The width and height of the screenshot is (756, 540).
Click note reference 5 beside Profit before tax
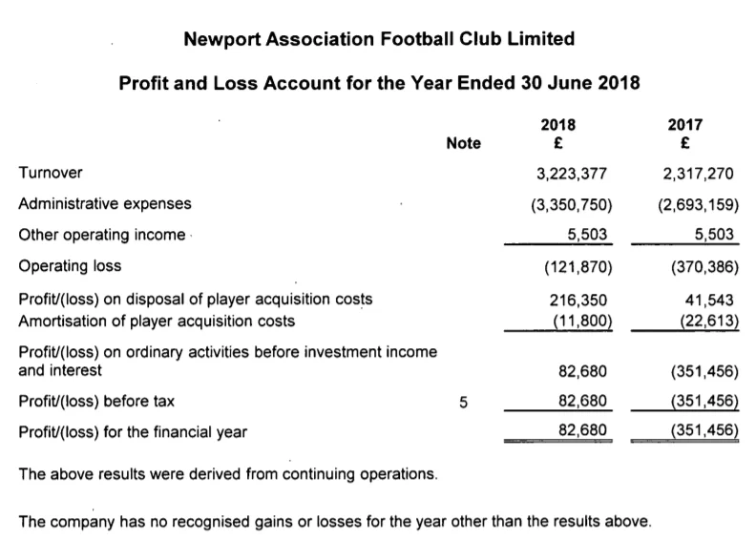point(463,403)
